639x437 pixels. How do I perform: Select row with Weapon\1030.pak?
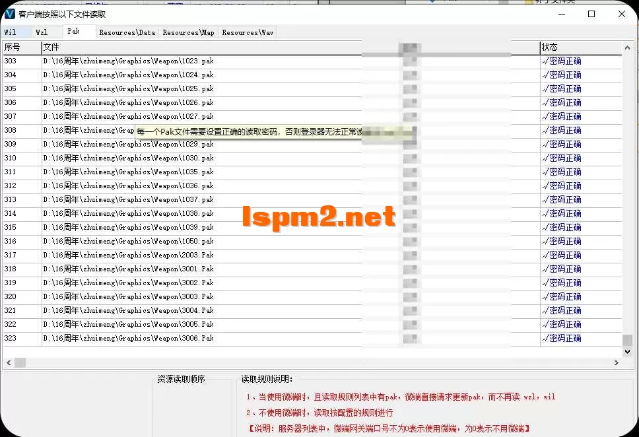pyautogui.click(x=313, y=158)
